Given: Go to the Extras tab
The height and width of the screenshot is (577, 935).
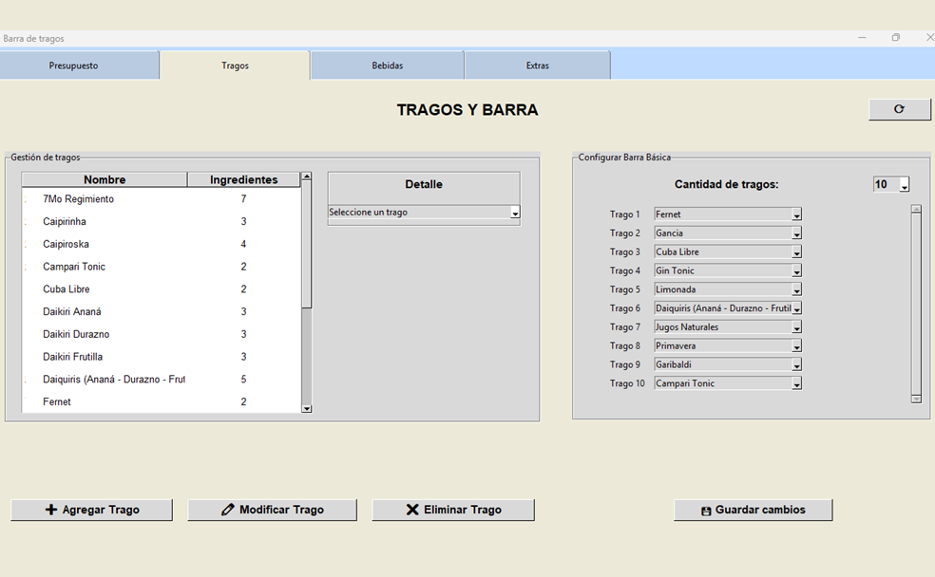Looking at the screenshot, I should [537, 65].
